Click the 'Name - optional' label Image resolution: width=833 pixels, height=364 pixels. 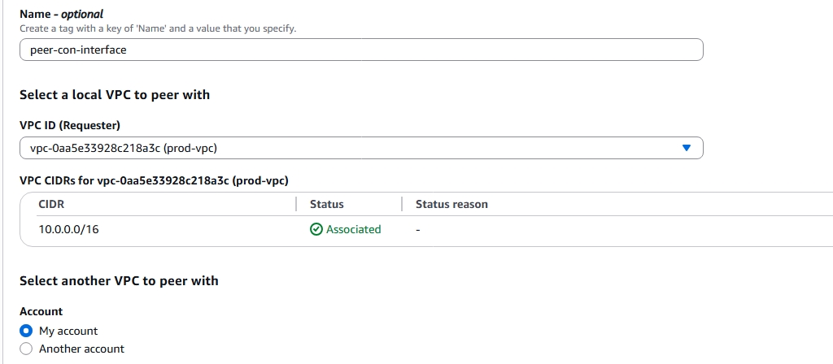pyautogui.click(x=62, y=15)
